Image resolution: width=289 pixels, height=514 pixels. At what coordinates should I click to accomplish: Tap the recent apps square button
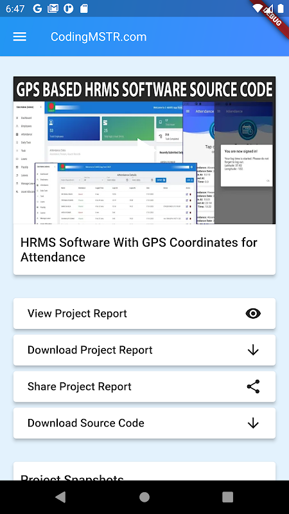(227, 497)
